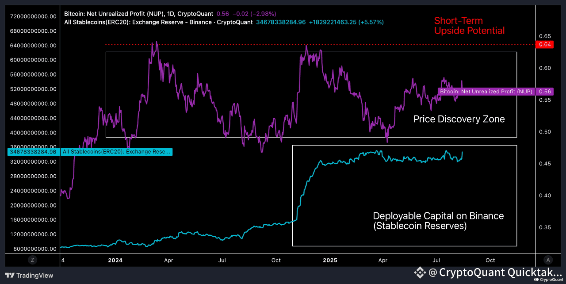566x284 pixels.
Task: Select the Price Discovery Zone text
Action: tap(459, 119)
